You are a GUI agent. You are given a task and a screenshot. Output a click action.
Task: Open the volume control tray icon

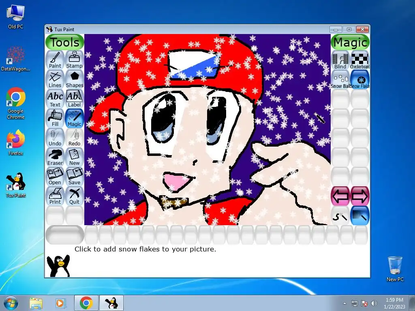pyautogui.click(x=374, y=303)
